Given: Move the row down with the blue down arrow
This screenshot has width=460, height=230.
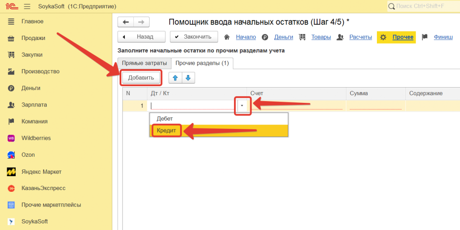Looking at the screenshot, I should tap(188, 78).
